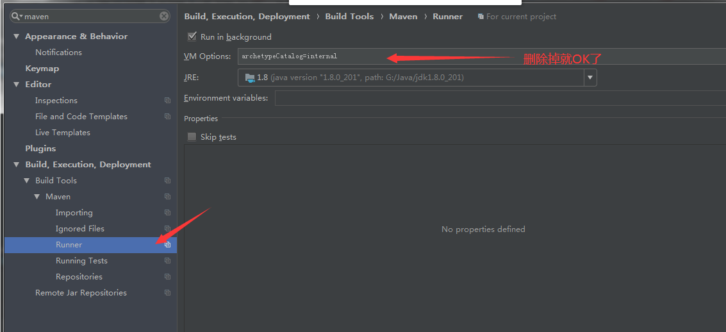Select Importing under Maven
Image resolution: width=726 pixels, height=332 pixels.
(74, 213)
